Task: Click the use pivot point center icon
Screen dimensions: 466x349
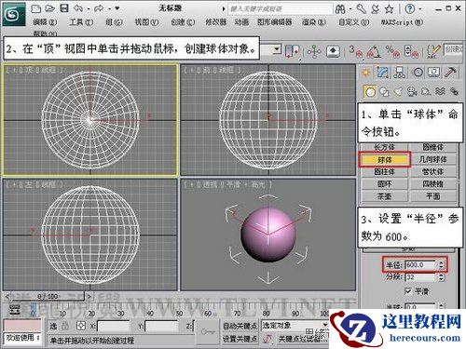Action: [293, 51]
